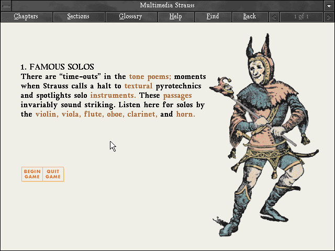Go to the previous page arrow

[274, 17]
